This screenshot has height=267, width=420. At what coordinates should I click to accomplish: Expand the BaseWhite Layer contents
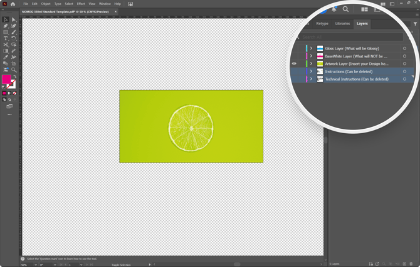(311, 56)
